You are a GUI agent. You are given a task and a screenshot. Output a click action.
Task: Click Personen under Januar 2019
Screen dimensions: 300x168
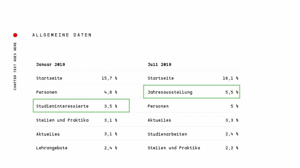[46, 92]
